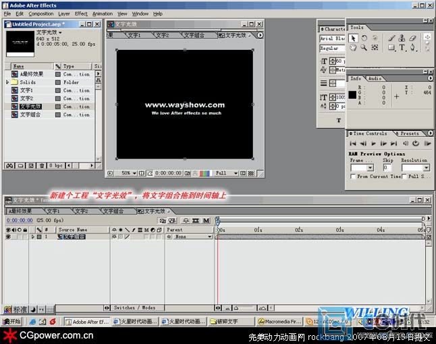This screenshot has height=344, width=436.
Task: Start RAM preview in Time Controls
Action: click(x=427, y=144)
